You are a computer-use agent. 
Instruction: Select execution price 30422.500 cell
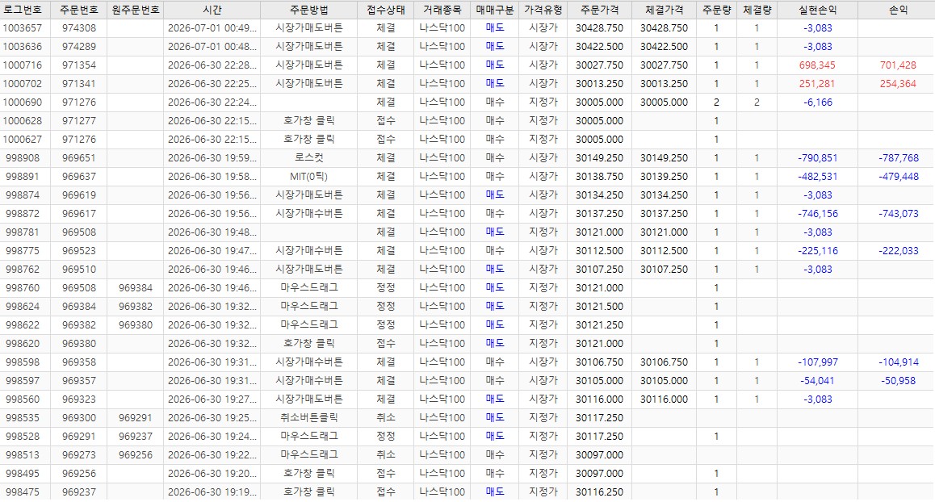coord(664,47)
